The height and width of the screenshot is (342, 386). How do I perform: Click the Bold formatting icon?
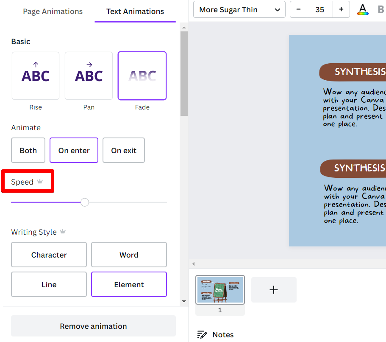[x=380, y=9]
